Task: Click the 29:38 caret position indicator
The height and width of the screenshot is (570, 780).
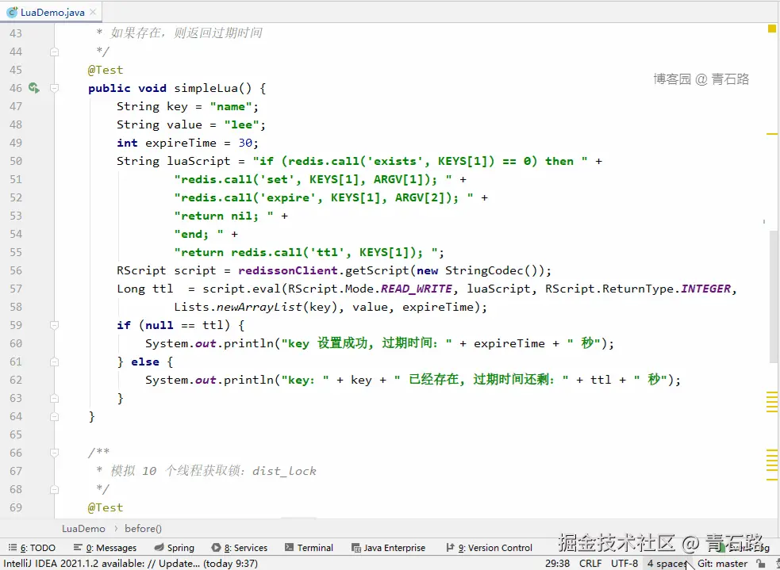Action: (x=557, y=564)
